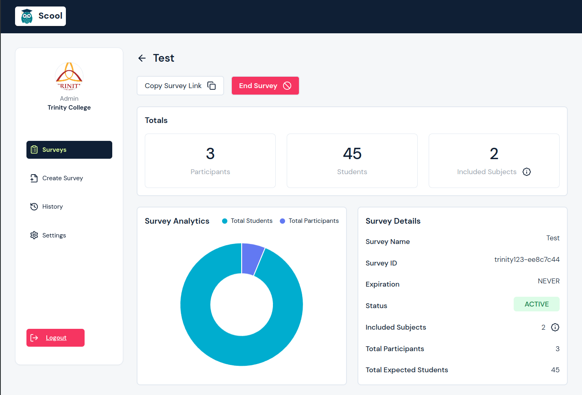Screen dimensions: 582x395
Task: Click the History clock icon in sidebar
Action: pyautogui.click(x=34, y=207)
